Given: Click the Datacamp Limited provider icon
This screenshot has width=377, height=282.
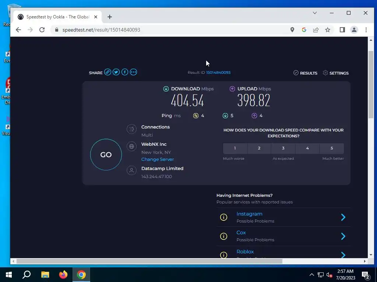Looking at the screenshot, I should (131, 170).
